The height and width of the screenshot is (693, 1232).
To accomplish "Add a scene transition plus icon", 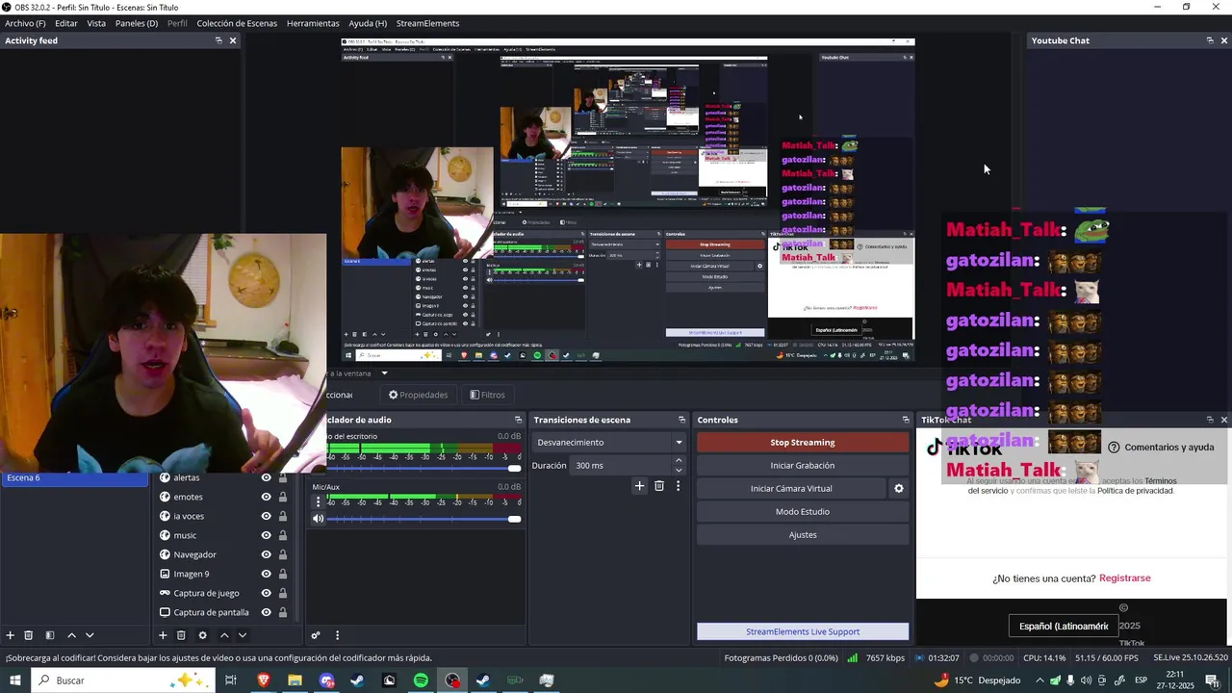I will 639,486.
